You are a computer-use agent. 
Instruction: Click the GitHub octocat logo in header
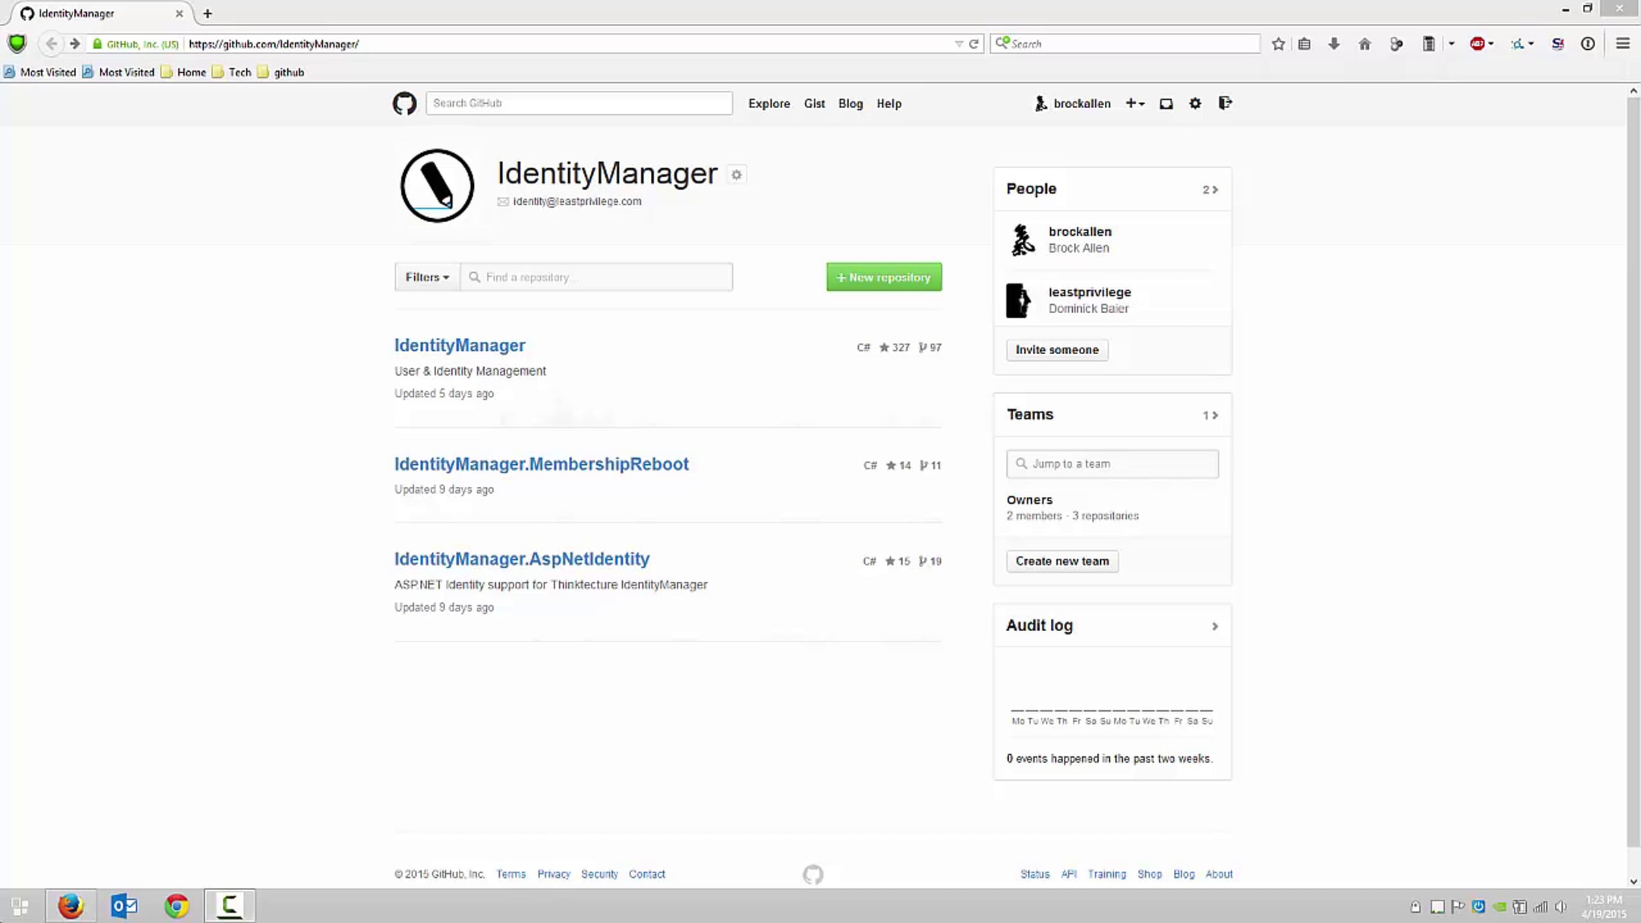pyautogui.click(x=404, y=103)
